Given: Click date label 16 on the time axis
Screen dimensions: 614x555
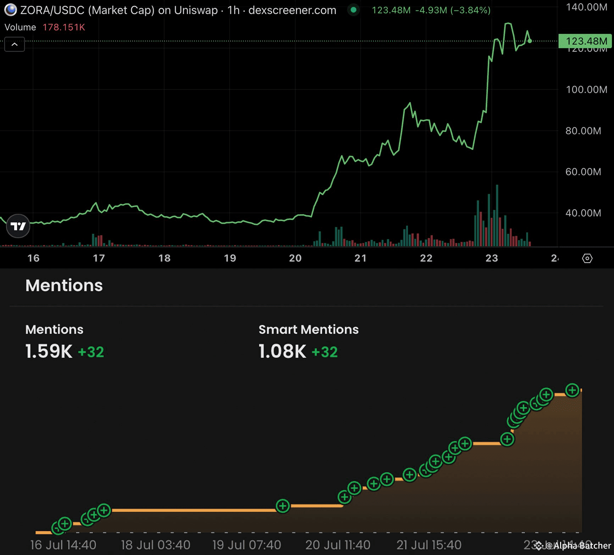Looking at the screenshot, I should (33, 258).
